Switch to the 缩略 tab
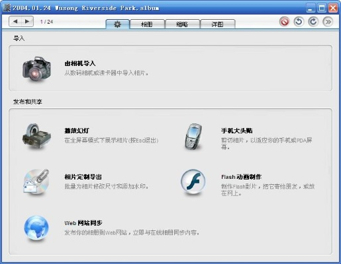Image resolution: width=341 pixels, height=264 pixels. (x=182, y=24)
